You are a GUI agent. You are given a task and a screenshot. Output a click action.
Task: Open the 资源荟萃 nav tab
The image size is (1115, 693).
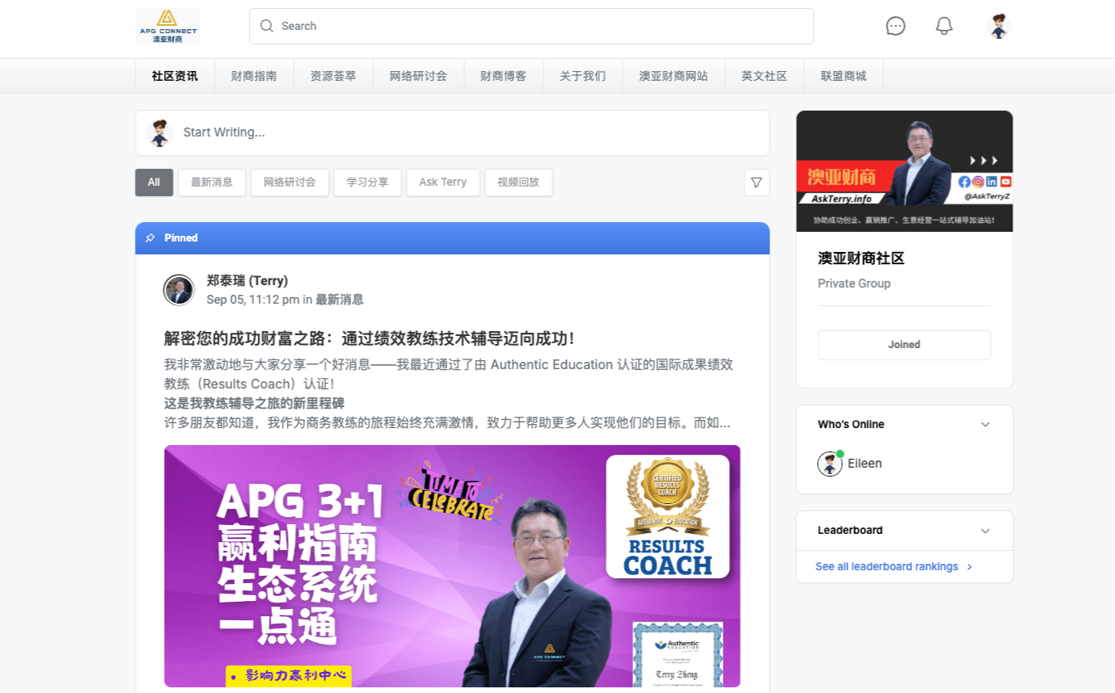point(333,76)
